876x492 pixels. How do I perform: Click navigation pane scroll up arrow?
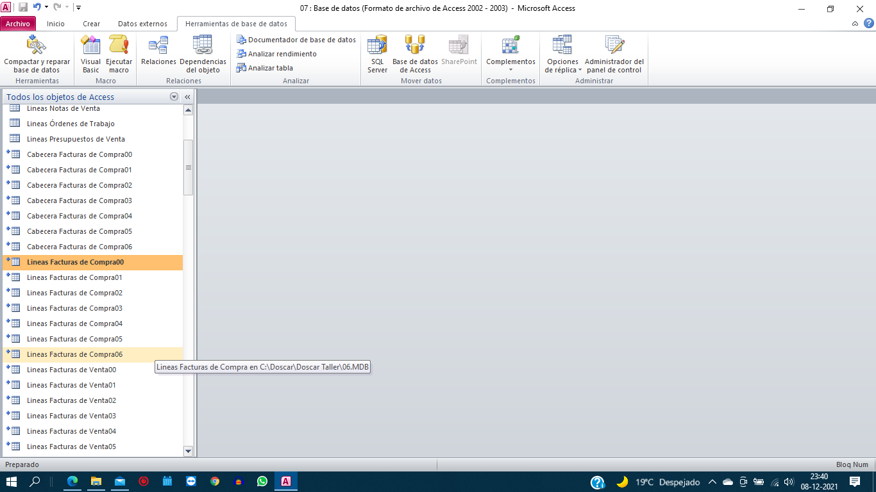189,110
